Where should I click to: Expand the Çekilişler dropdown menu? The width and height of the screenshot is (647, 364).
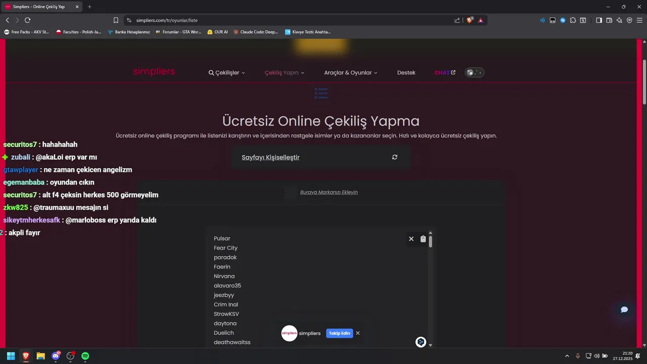(226, 73)
